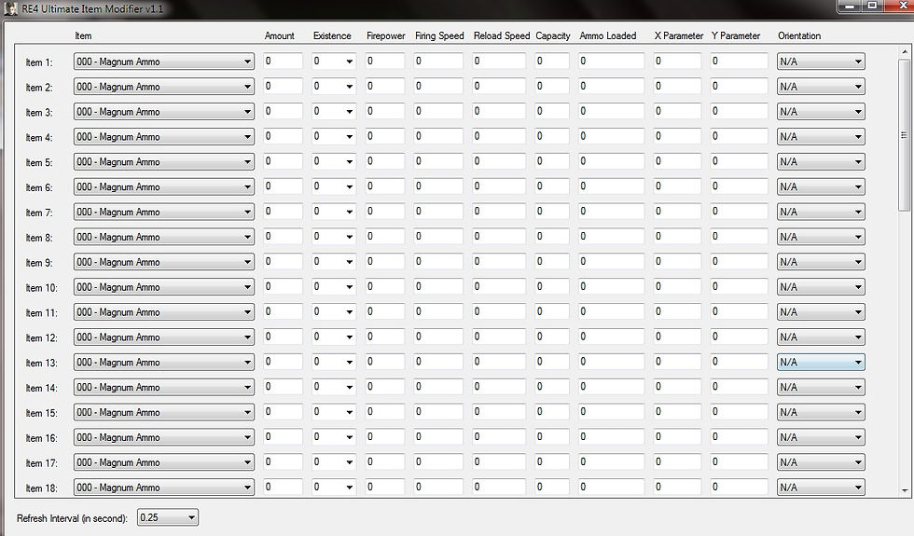Viewport: 914px width, 536px height.
Task: Click the Capacity field for Item 3
Action: [552, 111]
